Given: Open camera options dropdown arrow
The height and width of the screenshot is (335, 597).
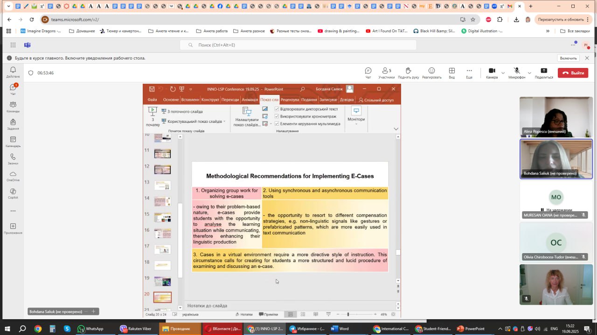Looking at the screenshot, I should tap(503, 73).
